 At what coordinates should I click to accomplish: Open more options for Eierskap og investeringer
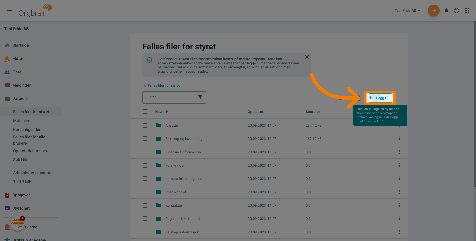point(399,138)
